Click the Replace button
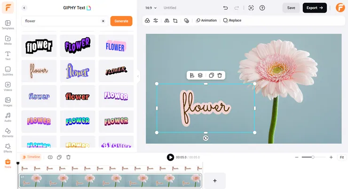The height and width of the screenshot is (189, 348). 232,20
